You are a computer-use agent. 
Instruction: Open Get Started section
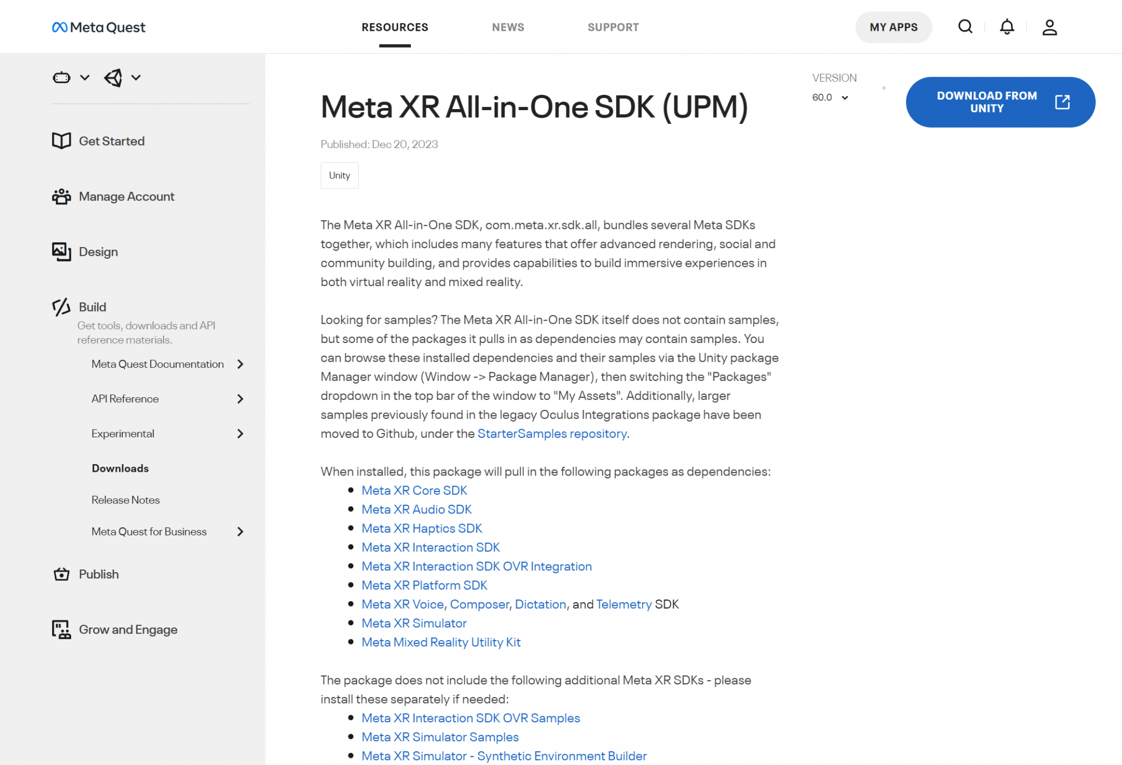point(111,141)
